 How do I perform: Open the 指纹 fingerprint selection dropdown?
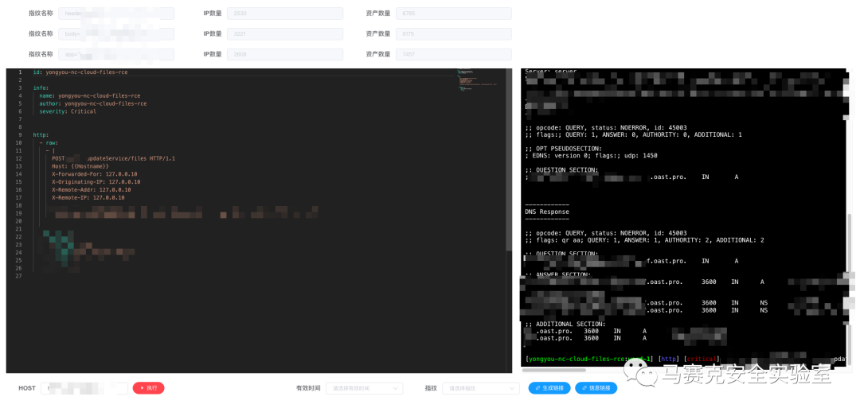481,388
